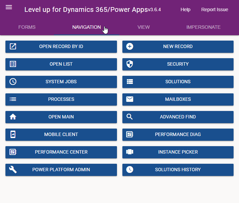This screenshot has width=239, height=203.
Task: Click the System Jobs clock icon
Action: [13, 82]
